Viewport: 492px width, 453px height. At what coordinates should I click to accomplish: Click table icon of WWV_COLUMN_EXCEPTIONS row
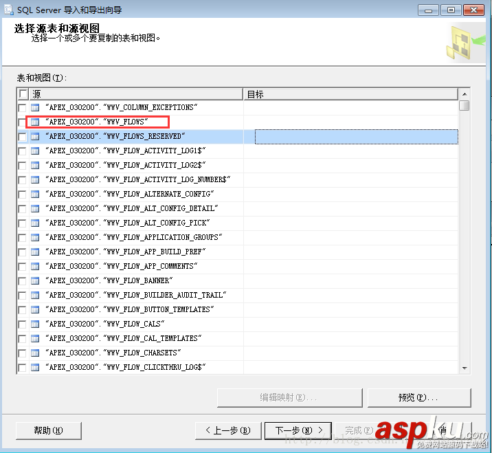[35, 108]
